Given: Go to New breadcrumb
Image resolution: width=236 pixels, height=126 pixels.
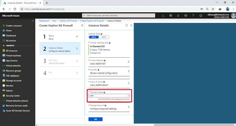Looking at the screenshot, I should tap(54, 21).
